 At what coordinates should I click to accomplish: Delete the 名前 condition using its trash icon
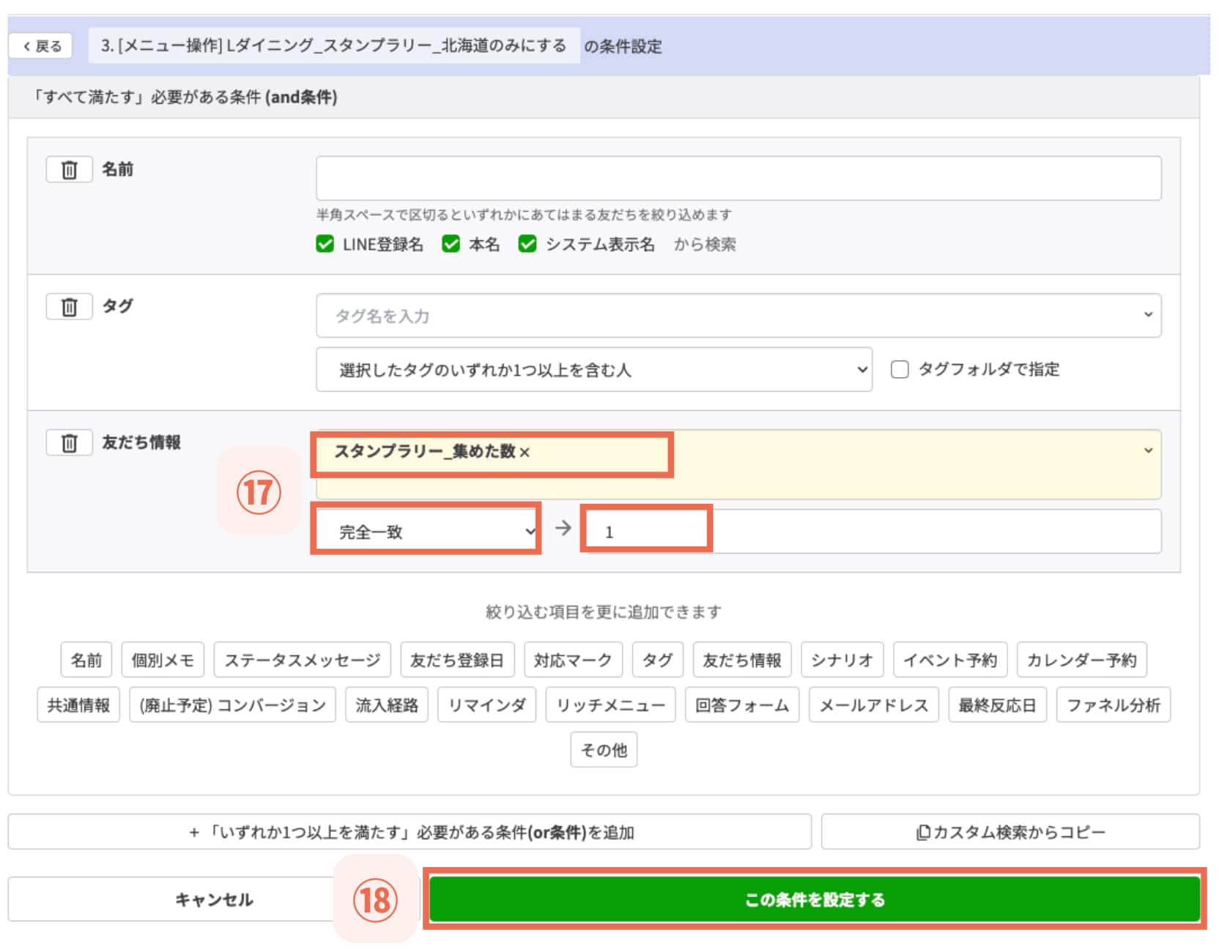(68, 169)
